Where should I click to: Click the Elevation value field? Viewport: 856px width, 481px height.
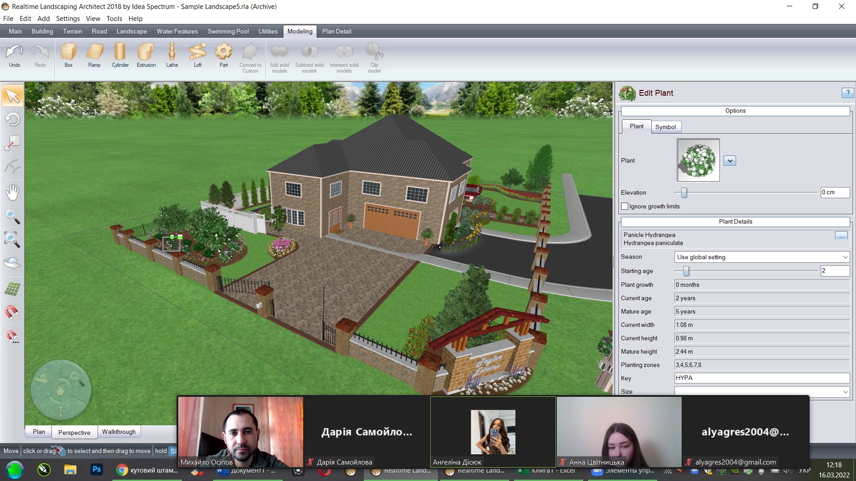pos(835,192)
